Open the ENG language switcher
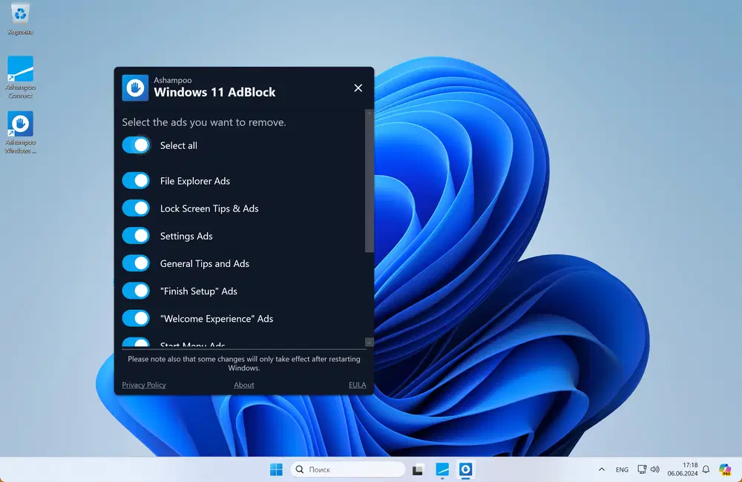The height and width of the screenshot is (482, 742). [x=622, y=469]
